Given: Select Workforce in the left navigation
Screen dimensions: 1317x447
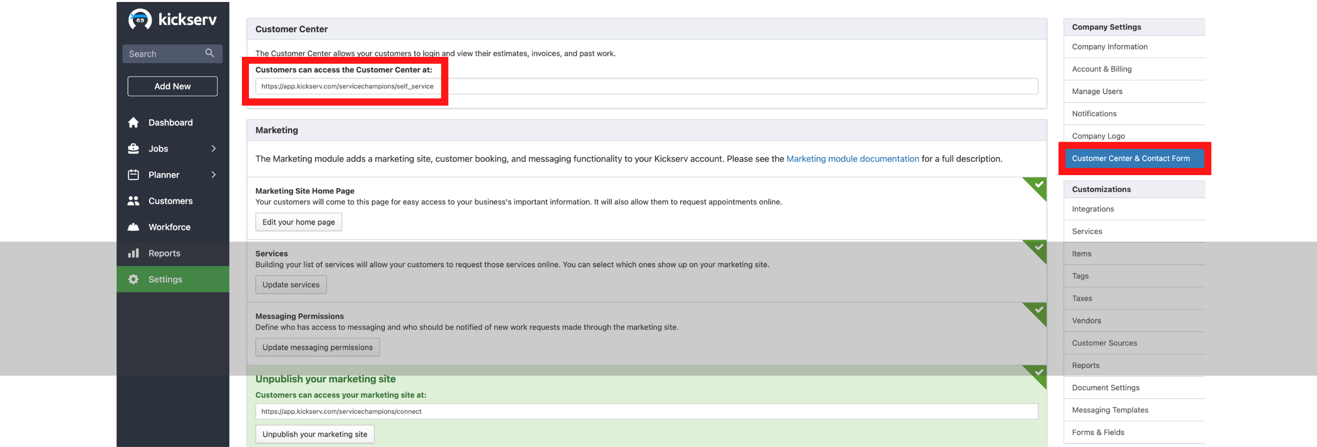Looking at the screenshot, I should (x=173, y=226).
